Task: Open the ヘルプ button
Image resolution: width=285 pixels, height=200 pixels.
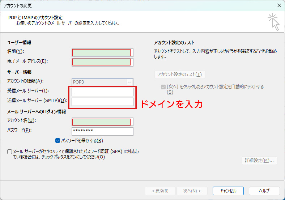Action: point(264,191)
